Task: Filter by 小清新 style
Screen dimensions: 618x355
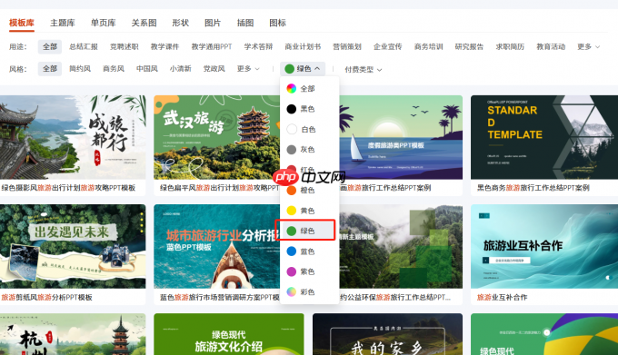Action: point(181,69)
